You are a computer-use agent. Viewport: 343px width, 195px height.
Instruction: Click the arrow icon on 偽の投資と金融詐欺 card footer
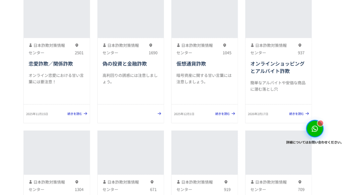[159, 113]
